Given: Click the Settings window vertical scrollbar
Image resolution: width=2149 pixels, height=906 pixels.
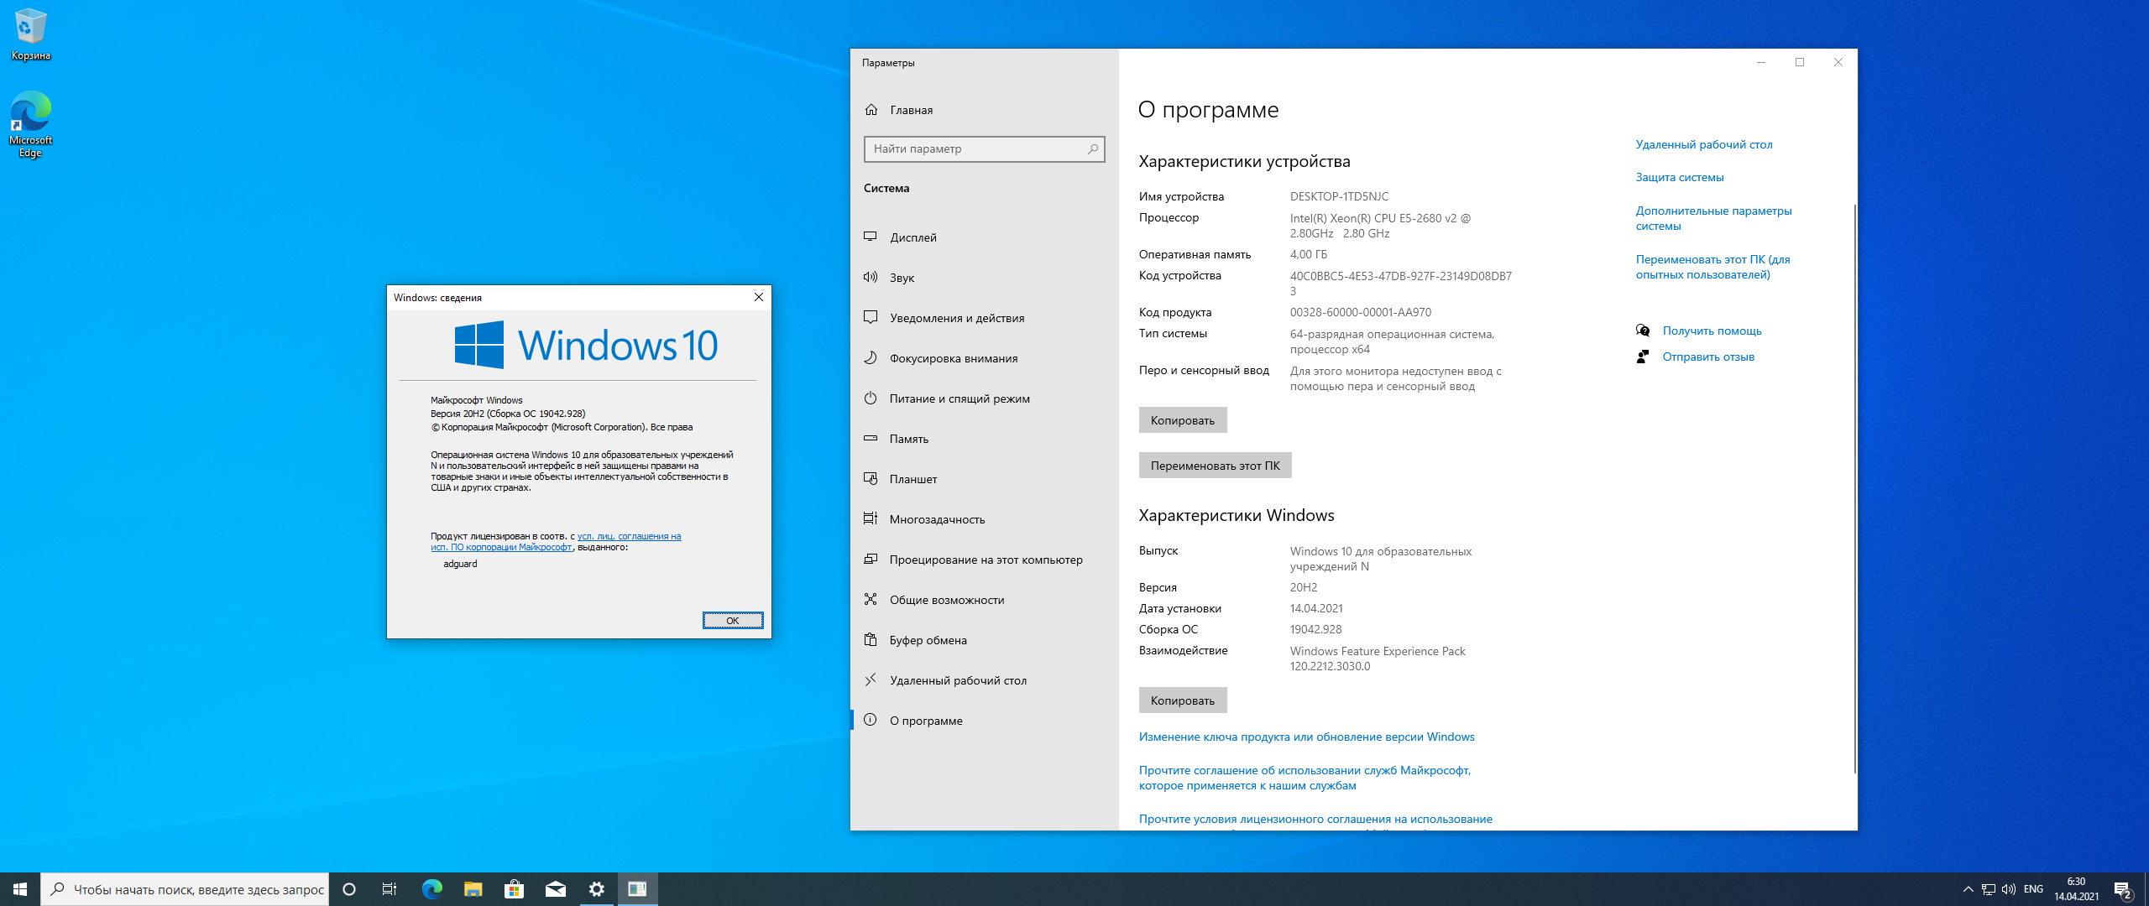Looking at the screenshot, I should [x=1854, y=488].
